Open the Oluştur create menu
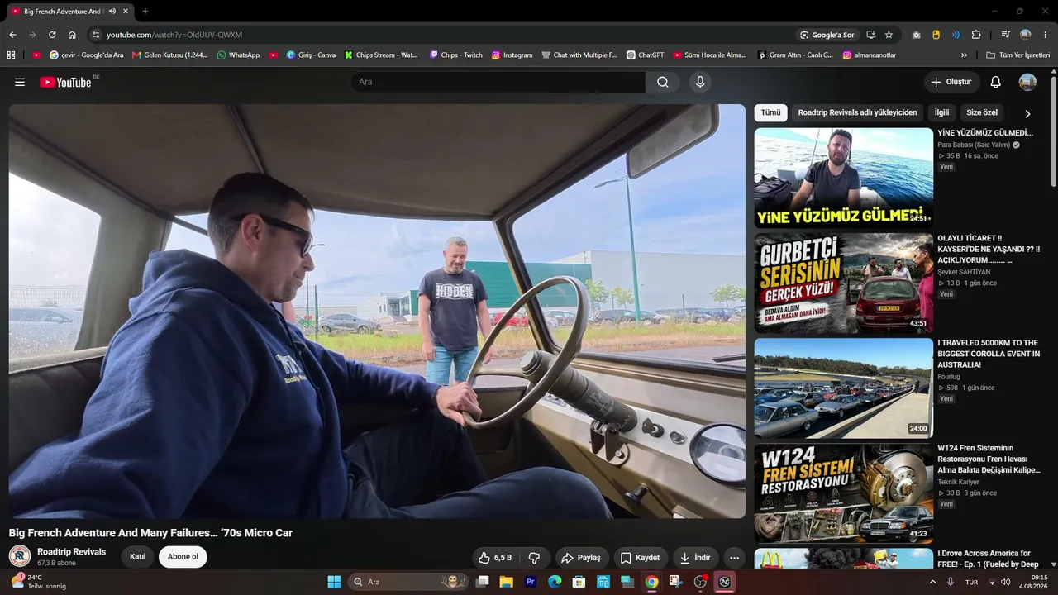1058x595 pixels. [x=951, y=82]
